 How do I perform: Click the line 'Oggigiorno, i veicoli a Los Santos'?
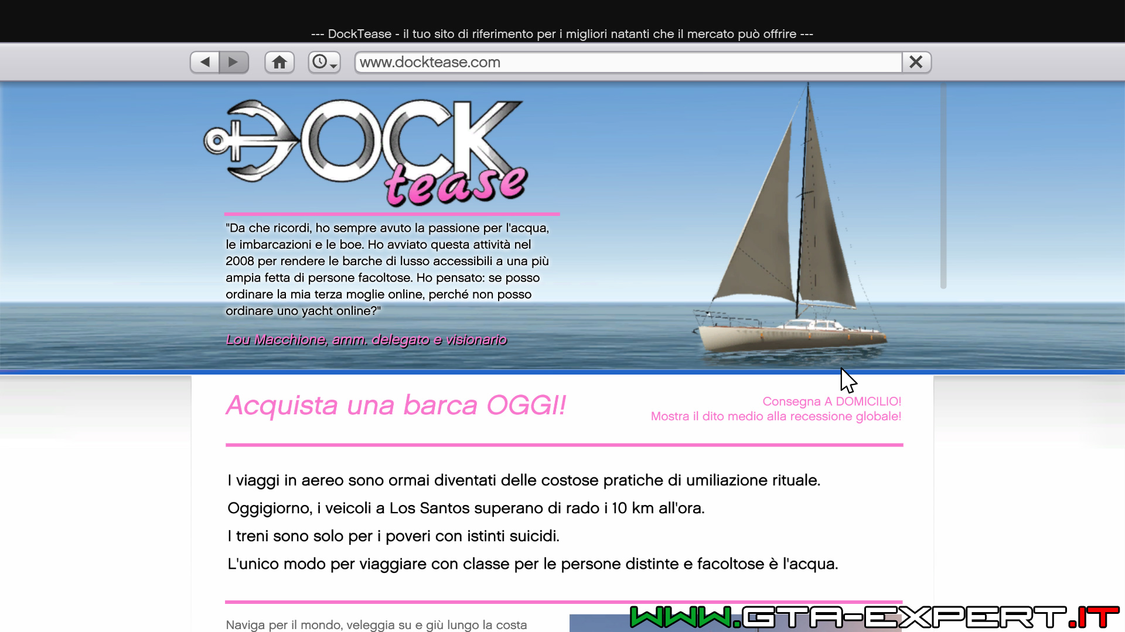click(x=466, y=508)
